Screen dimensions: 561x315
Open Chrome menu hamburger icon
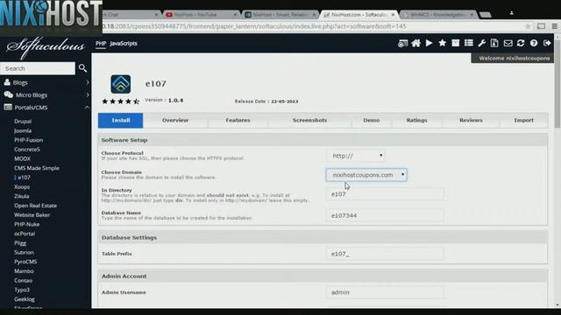[x=554, y=26]
